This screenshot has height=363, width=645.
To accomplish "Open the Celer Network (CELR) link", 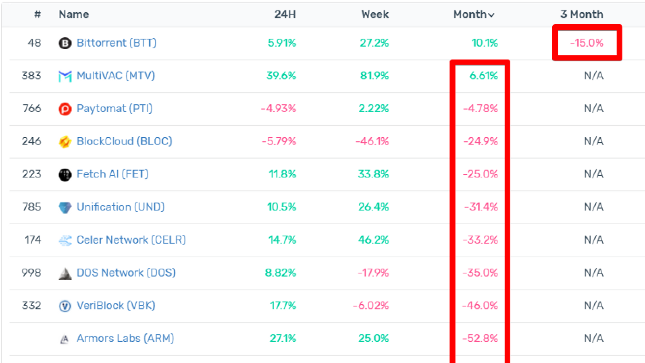I will [131, 240].
